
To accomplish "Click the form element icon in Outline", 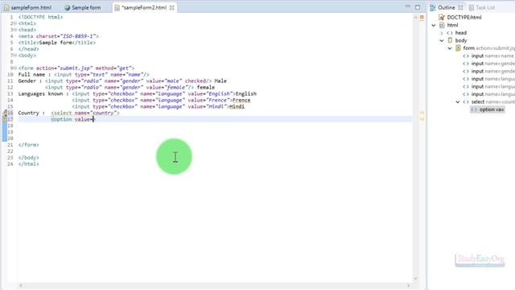I will point(458,48).
